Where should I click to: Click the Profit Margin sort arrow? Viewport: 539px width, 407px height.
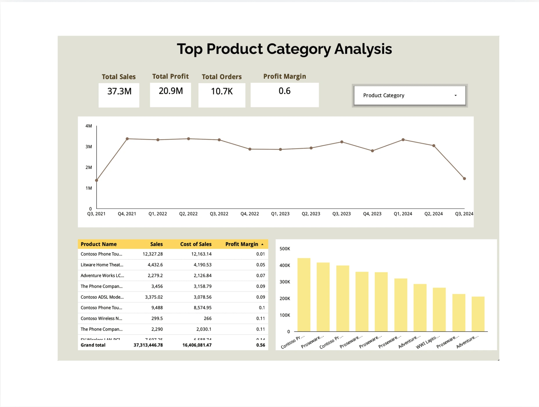coord(262,244)
